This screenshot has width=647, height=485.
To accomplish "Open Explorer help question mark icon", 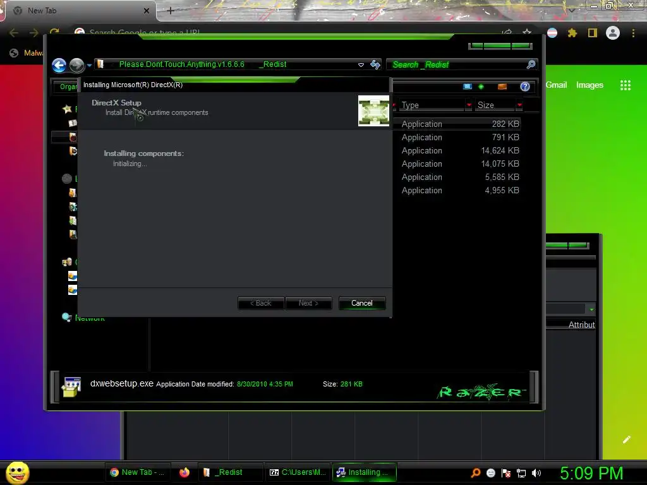I will [525, 86].
